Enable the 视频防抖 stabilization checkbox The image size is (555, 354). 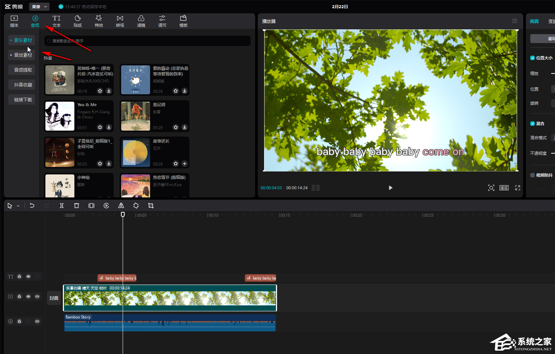tap(532, 175)
